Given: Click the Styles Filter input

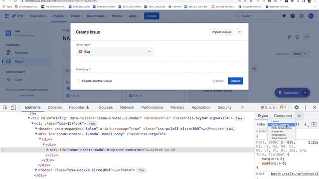Looking at the screenshot, I should coord(261,124).
